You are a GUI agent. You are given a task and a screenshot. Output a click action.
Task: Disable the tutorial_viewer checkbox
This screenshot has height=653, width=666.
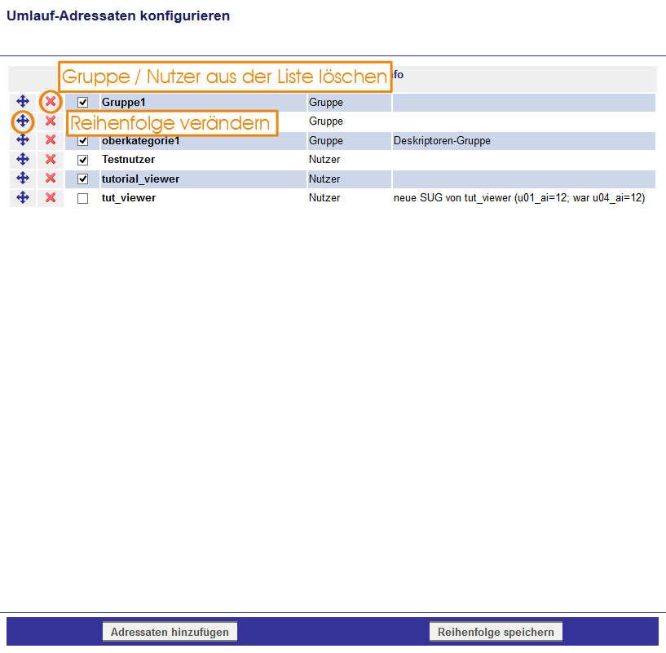pos(83,179)
